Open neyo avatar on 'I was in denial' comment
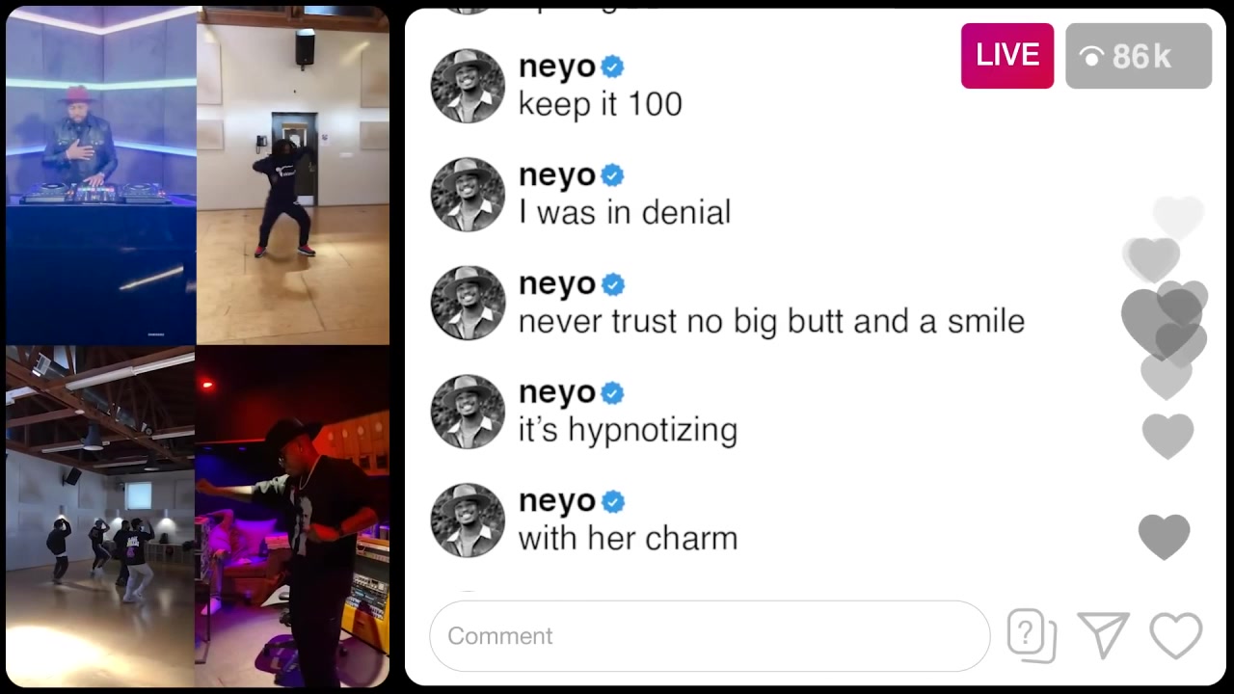Image resolution: width=1234 pixels, height=694 pixels. [x=468, y=195]
